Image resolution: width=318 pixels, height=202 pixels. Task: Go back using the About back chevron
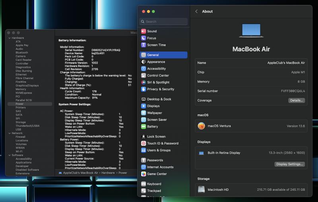click(196, 11)
